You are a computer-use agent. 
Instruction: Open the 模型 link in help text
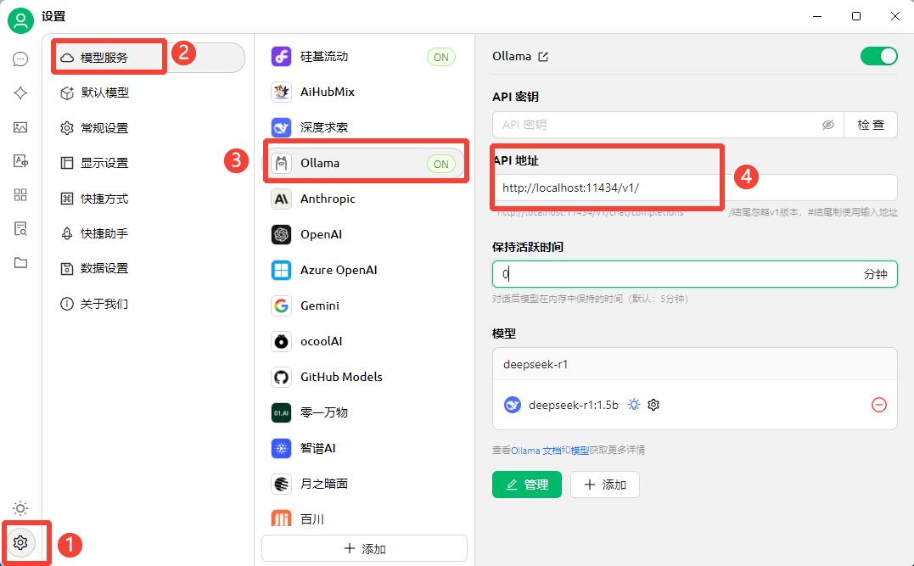(x=580, y=450)
